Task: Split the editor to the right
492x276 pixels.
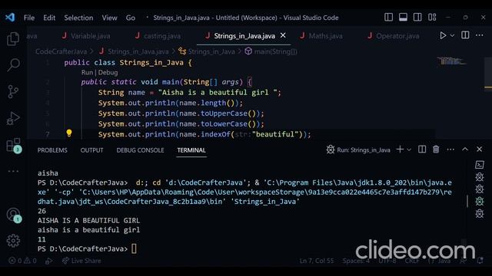Action: [x=465, y=35]
